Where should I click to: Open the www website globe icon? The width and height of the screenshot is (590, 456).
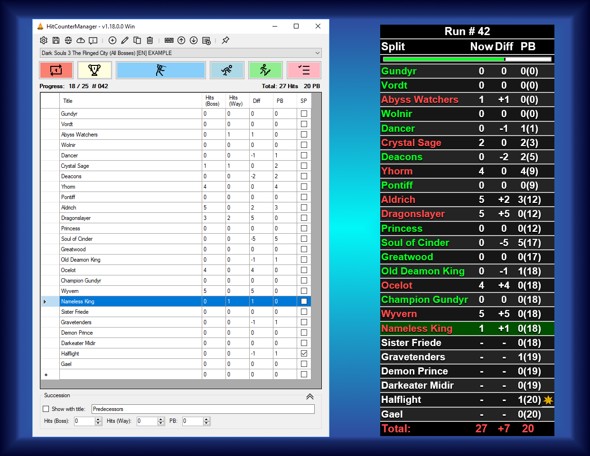click(x=68, y=40)
